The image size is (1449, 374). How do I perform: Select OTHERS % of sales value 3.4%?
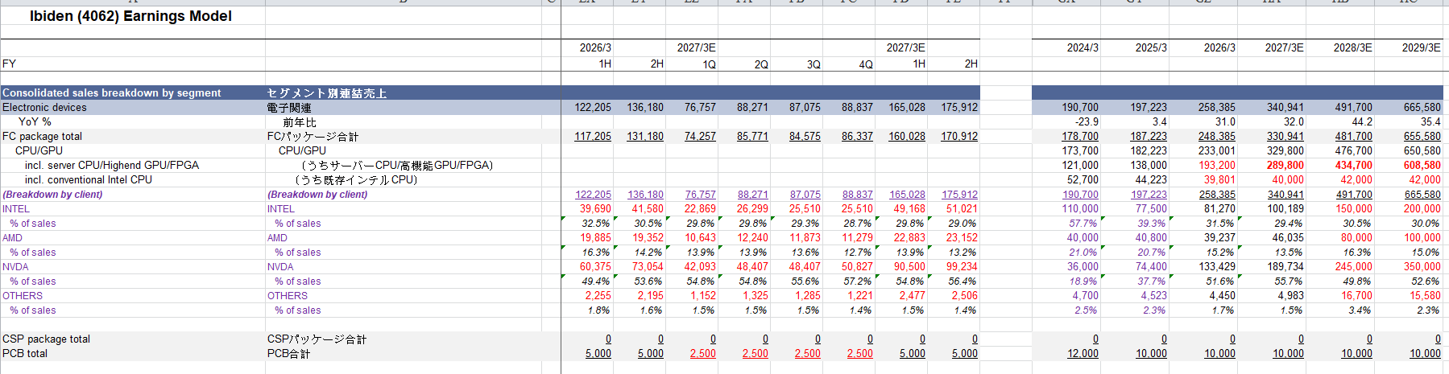pos(1360,310)
